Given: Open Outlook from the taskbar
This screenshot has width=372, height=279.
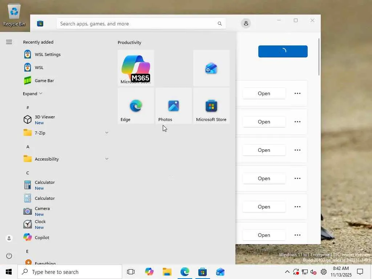Looking at the screenshot, I should click(x=221, y=272).
